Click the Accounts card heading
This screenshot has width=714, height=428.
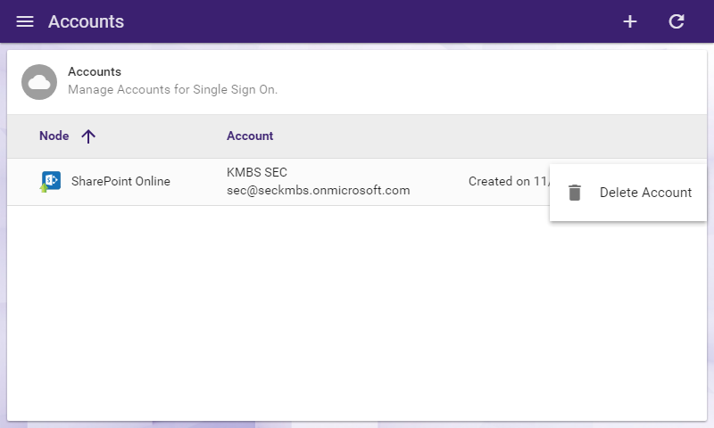(95, 72)
